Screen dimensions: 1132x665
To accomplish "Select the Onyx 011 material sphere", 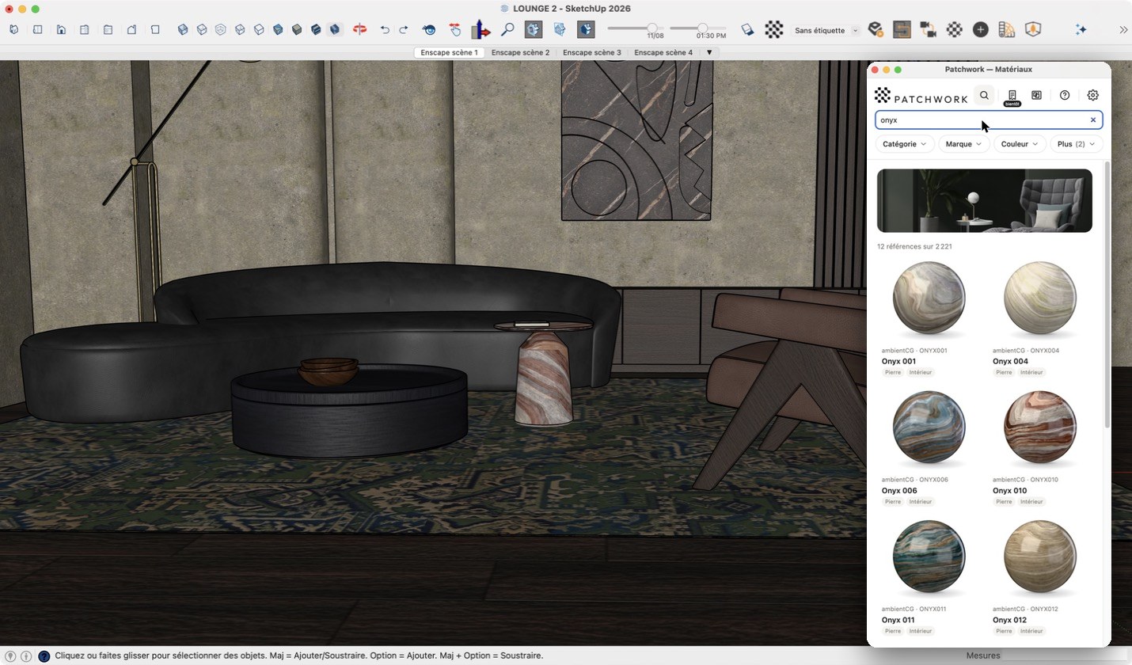I will [929, 557].
